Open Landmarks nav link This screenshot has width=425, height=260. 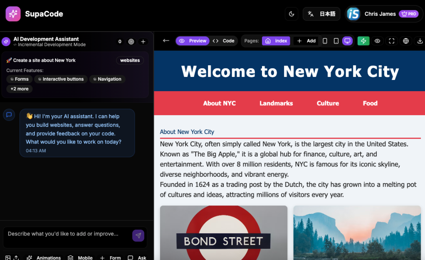point(276,103)
